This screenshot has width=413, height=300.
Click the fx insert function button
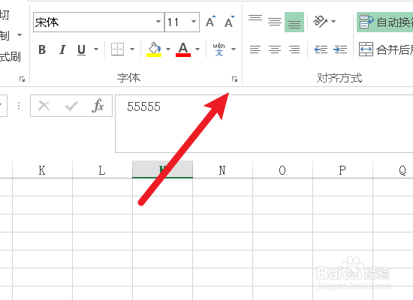click(x=98, y=106)
